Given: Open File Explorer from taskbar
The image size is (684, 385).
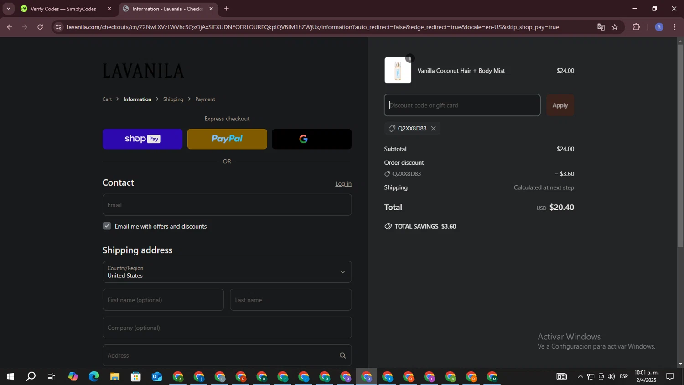Looking at the screenshot, I should coord(114,376).
